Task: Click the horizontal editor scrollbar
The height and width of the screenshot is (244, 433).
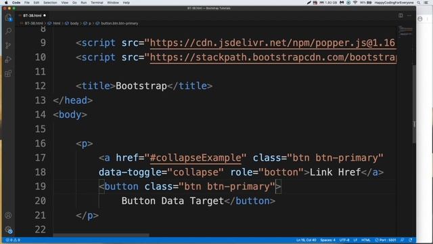Action: (101, 235)
